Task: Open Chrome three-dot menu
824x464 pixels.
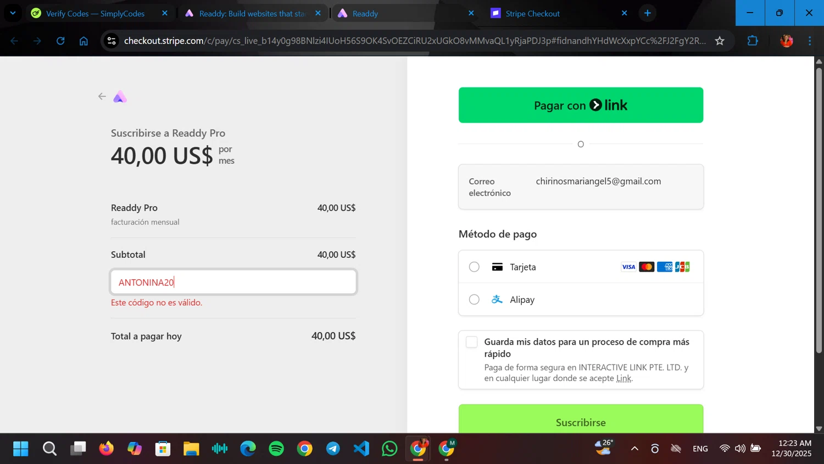Action: (810, 41)
